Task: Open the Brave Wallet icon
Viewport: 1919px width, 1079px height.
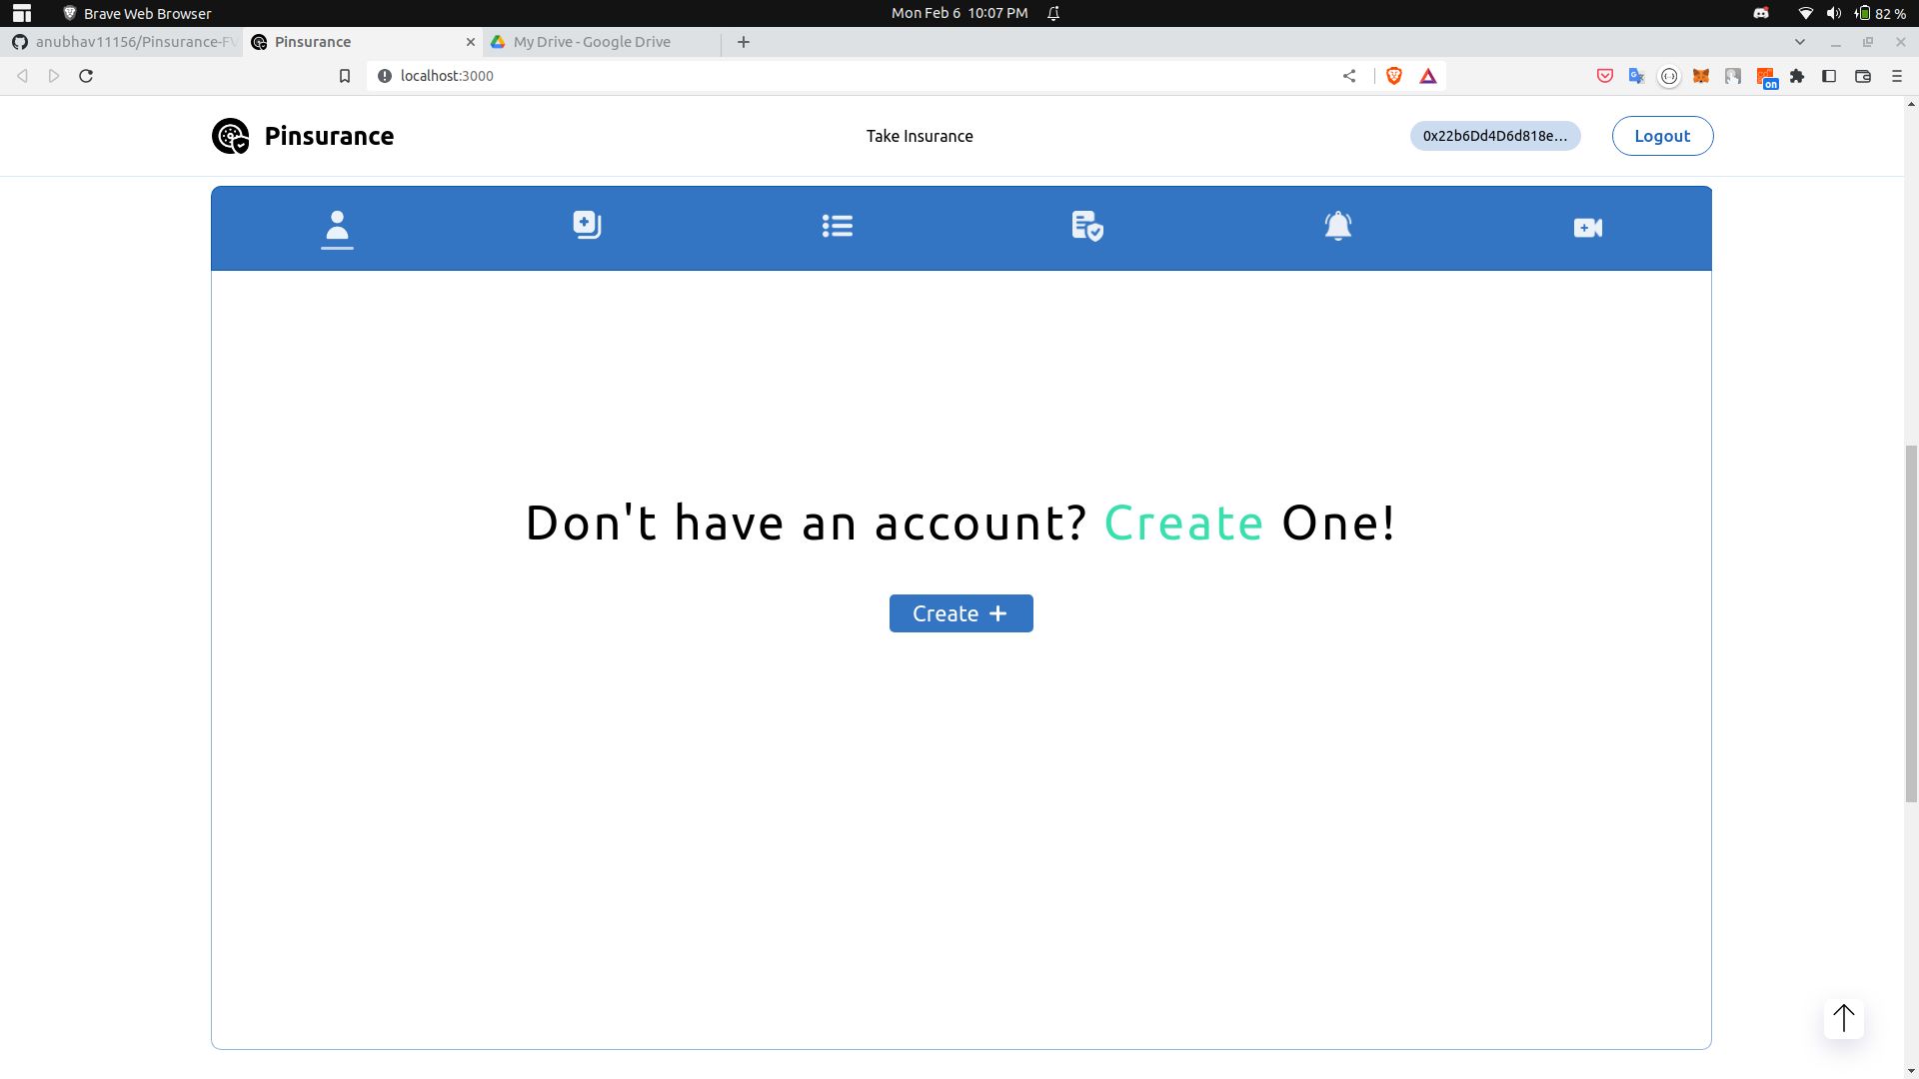Action: 1863,76
